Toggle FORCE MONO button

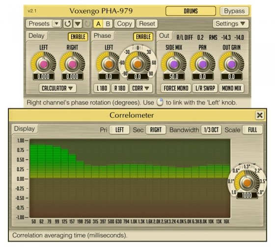[176, 88]
